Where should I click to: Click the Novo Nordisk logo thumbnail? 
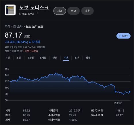coord(10,10)
